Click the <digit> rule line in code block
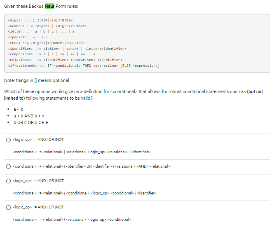 pos(40,20)
